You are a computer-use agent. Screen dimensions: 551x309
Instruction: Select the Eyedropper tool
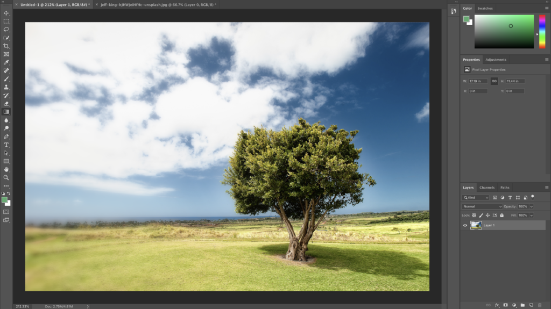6,62
